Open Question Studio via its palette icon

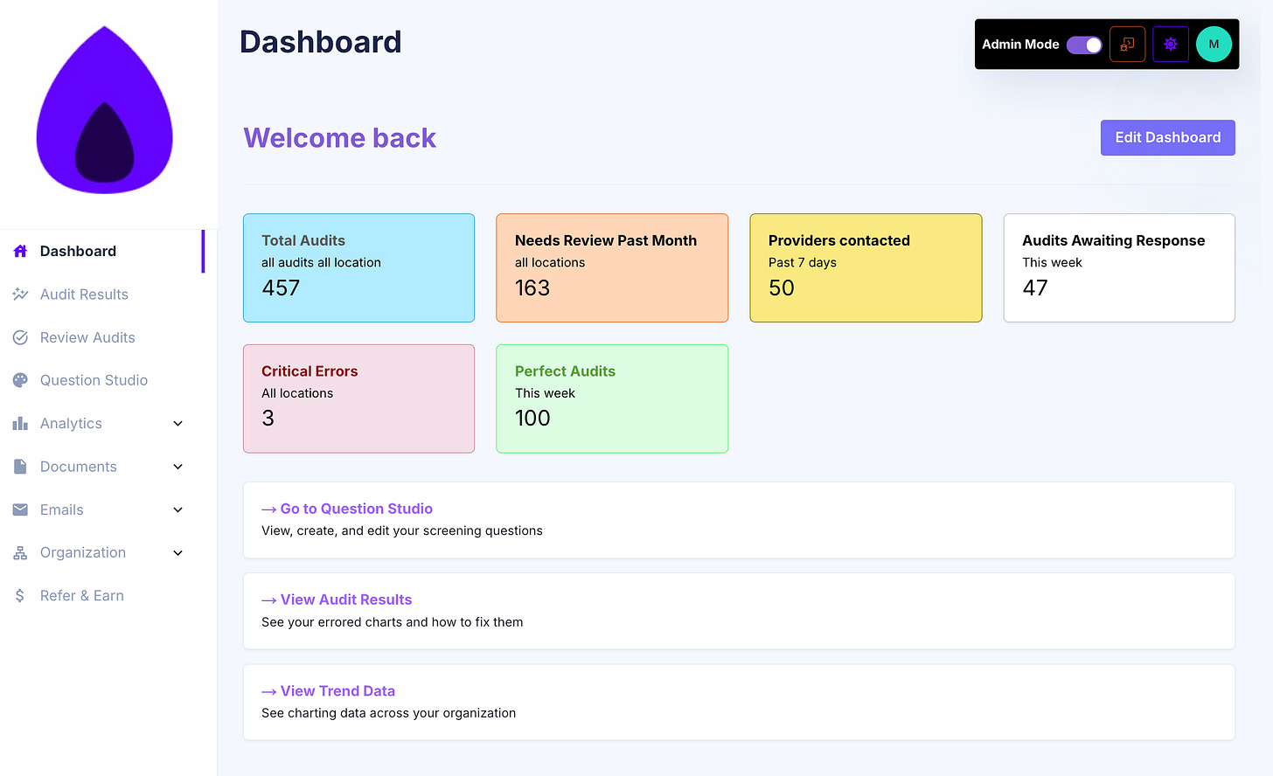pyautogui.click(x=20, y=380)
